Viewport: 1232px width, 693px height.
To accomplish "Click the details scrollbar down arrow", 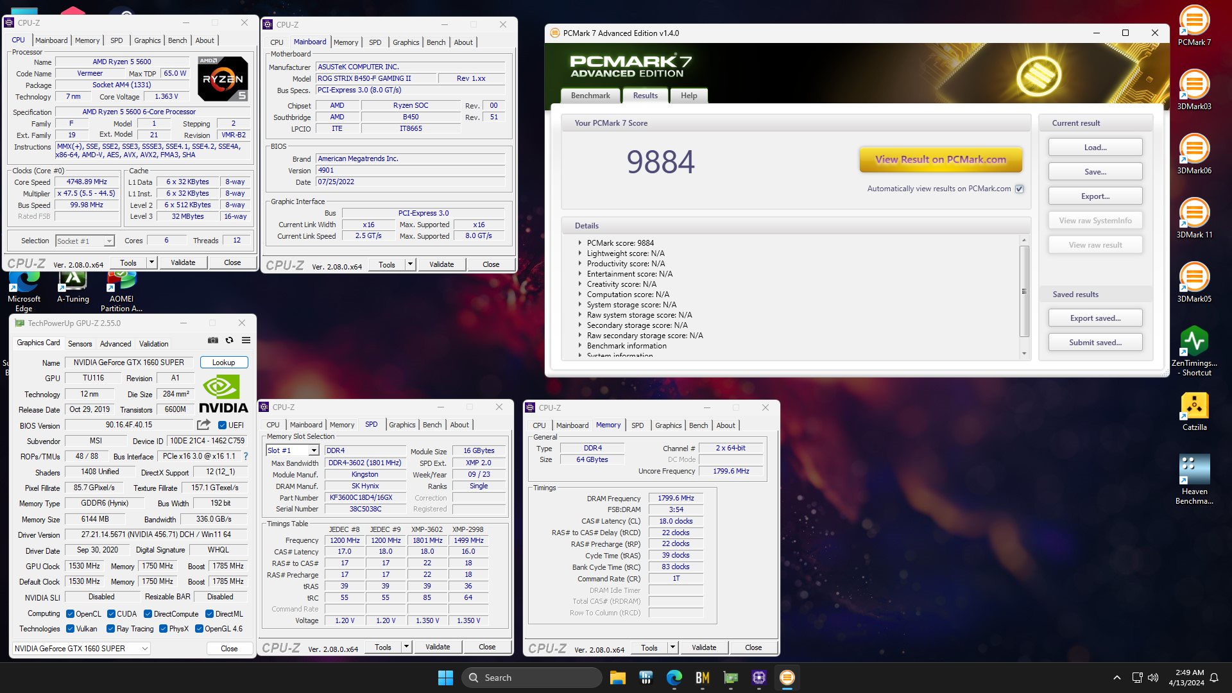I will (1024, 354).
